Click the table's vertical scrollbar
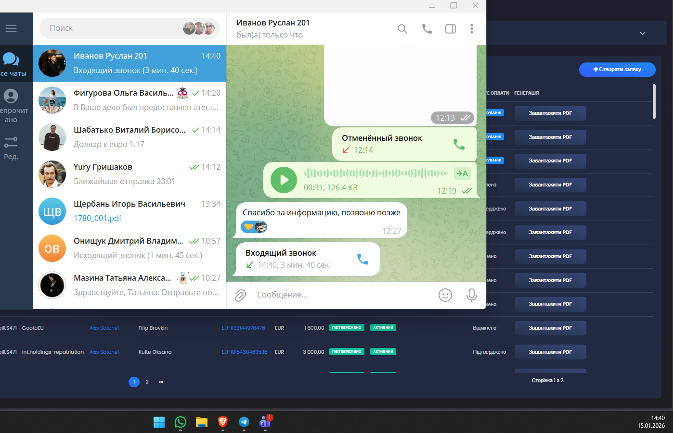 click(654, 101)
